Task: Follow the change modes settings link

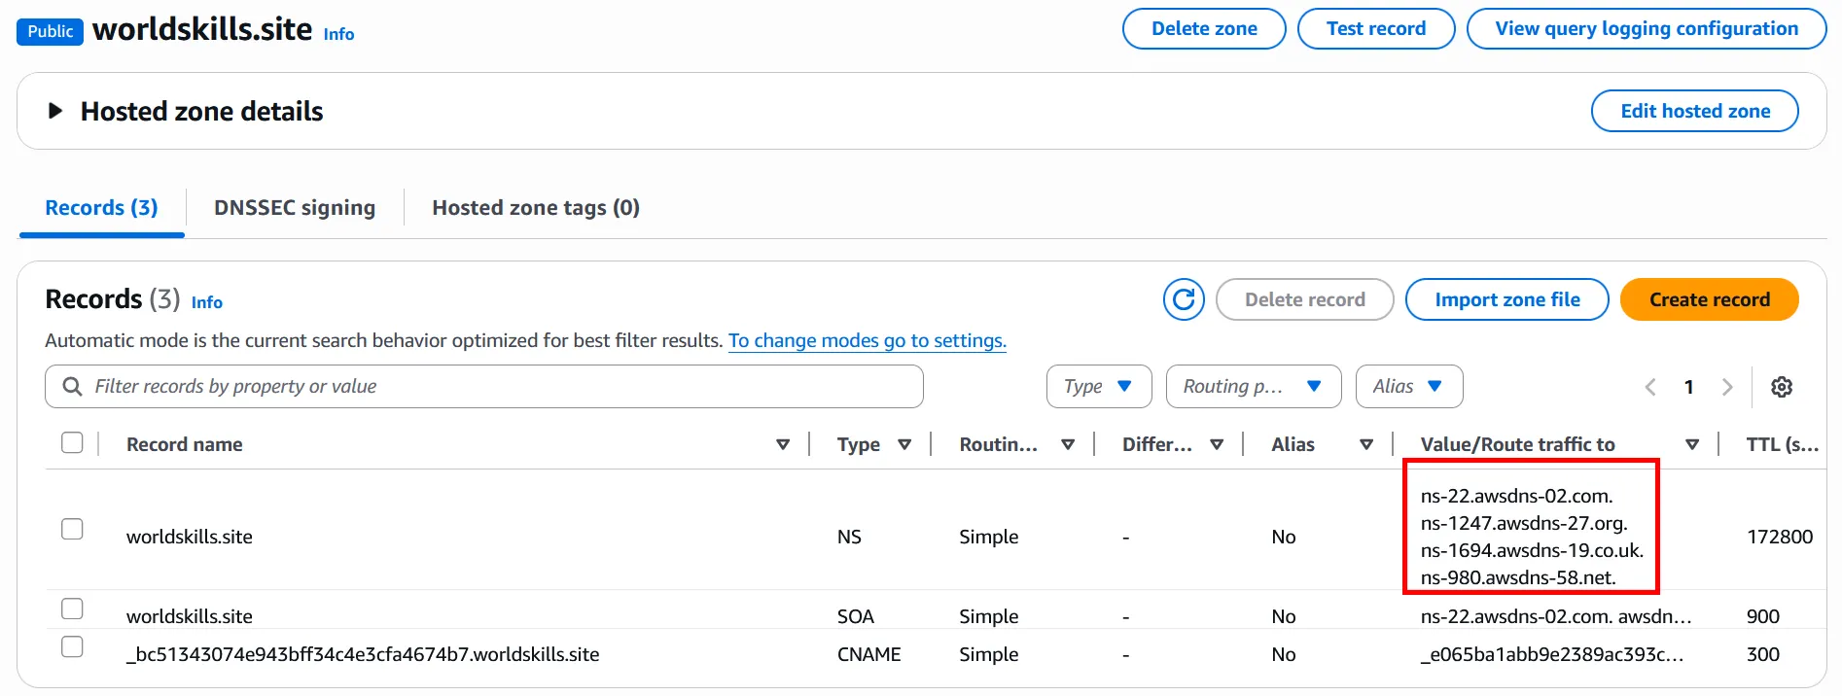Action: [x=867, y=341]
